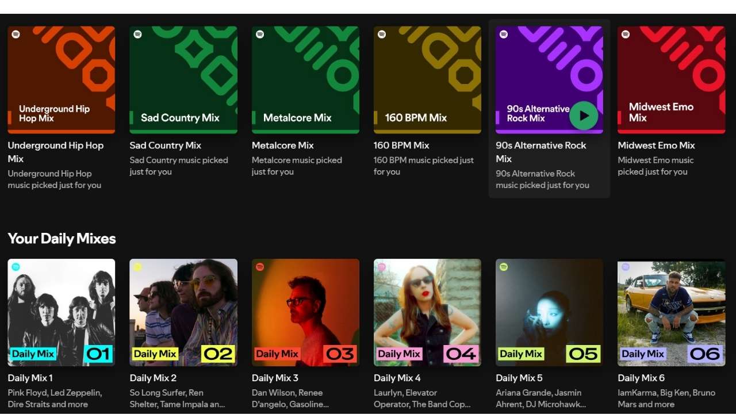
Task: Click Spotify logo on 160 BPM cover
Action: coord(382,34)
